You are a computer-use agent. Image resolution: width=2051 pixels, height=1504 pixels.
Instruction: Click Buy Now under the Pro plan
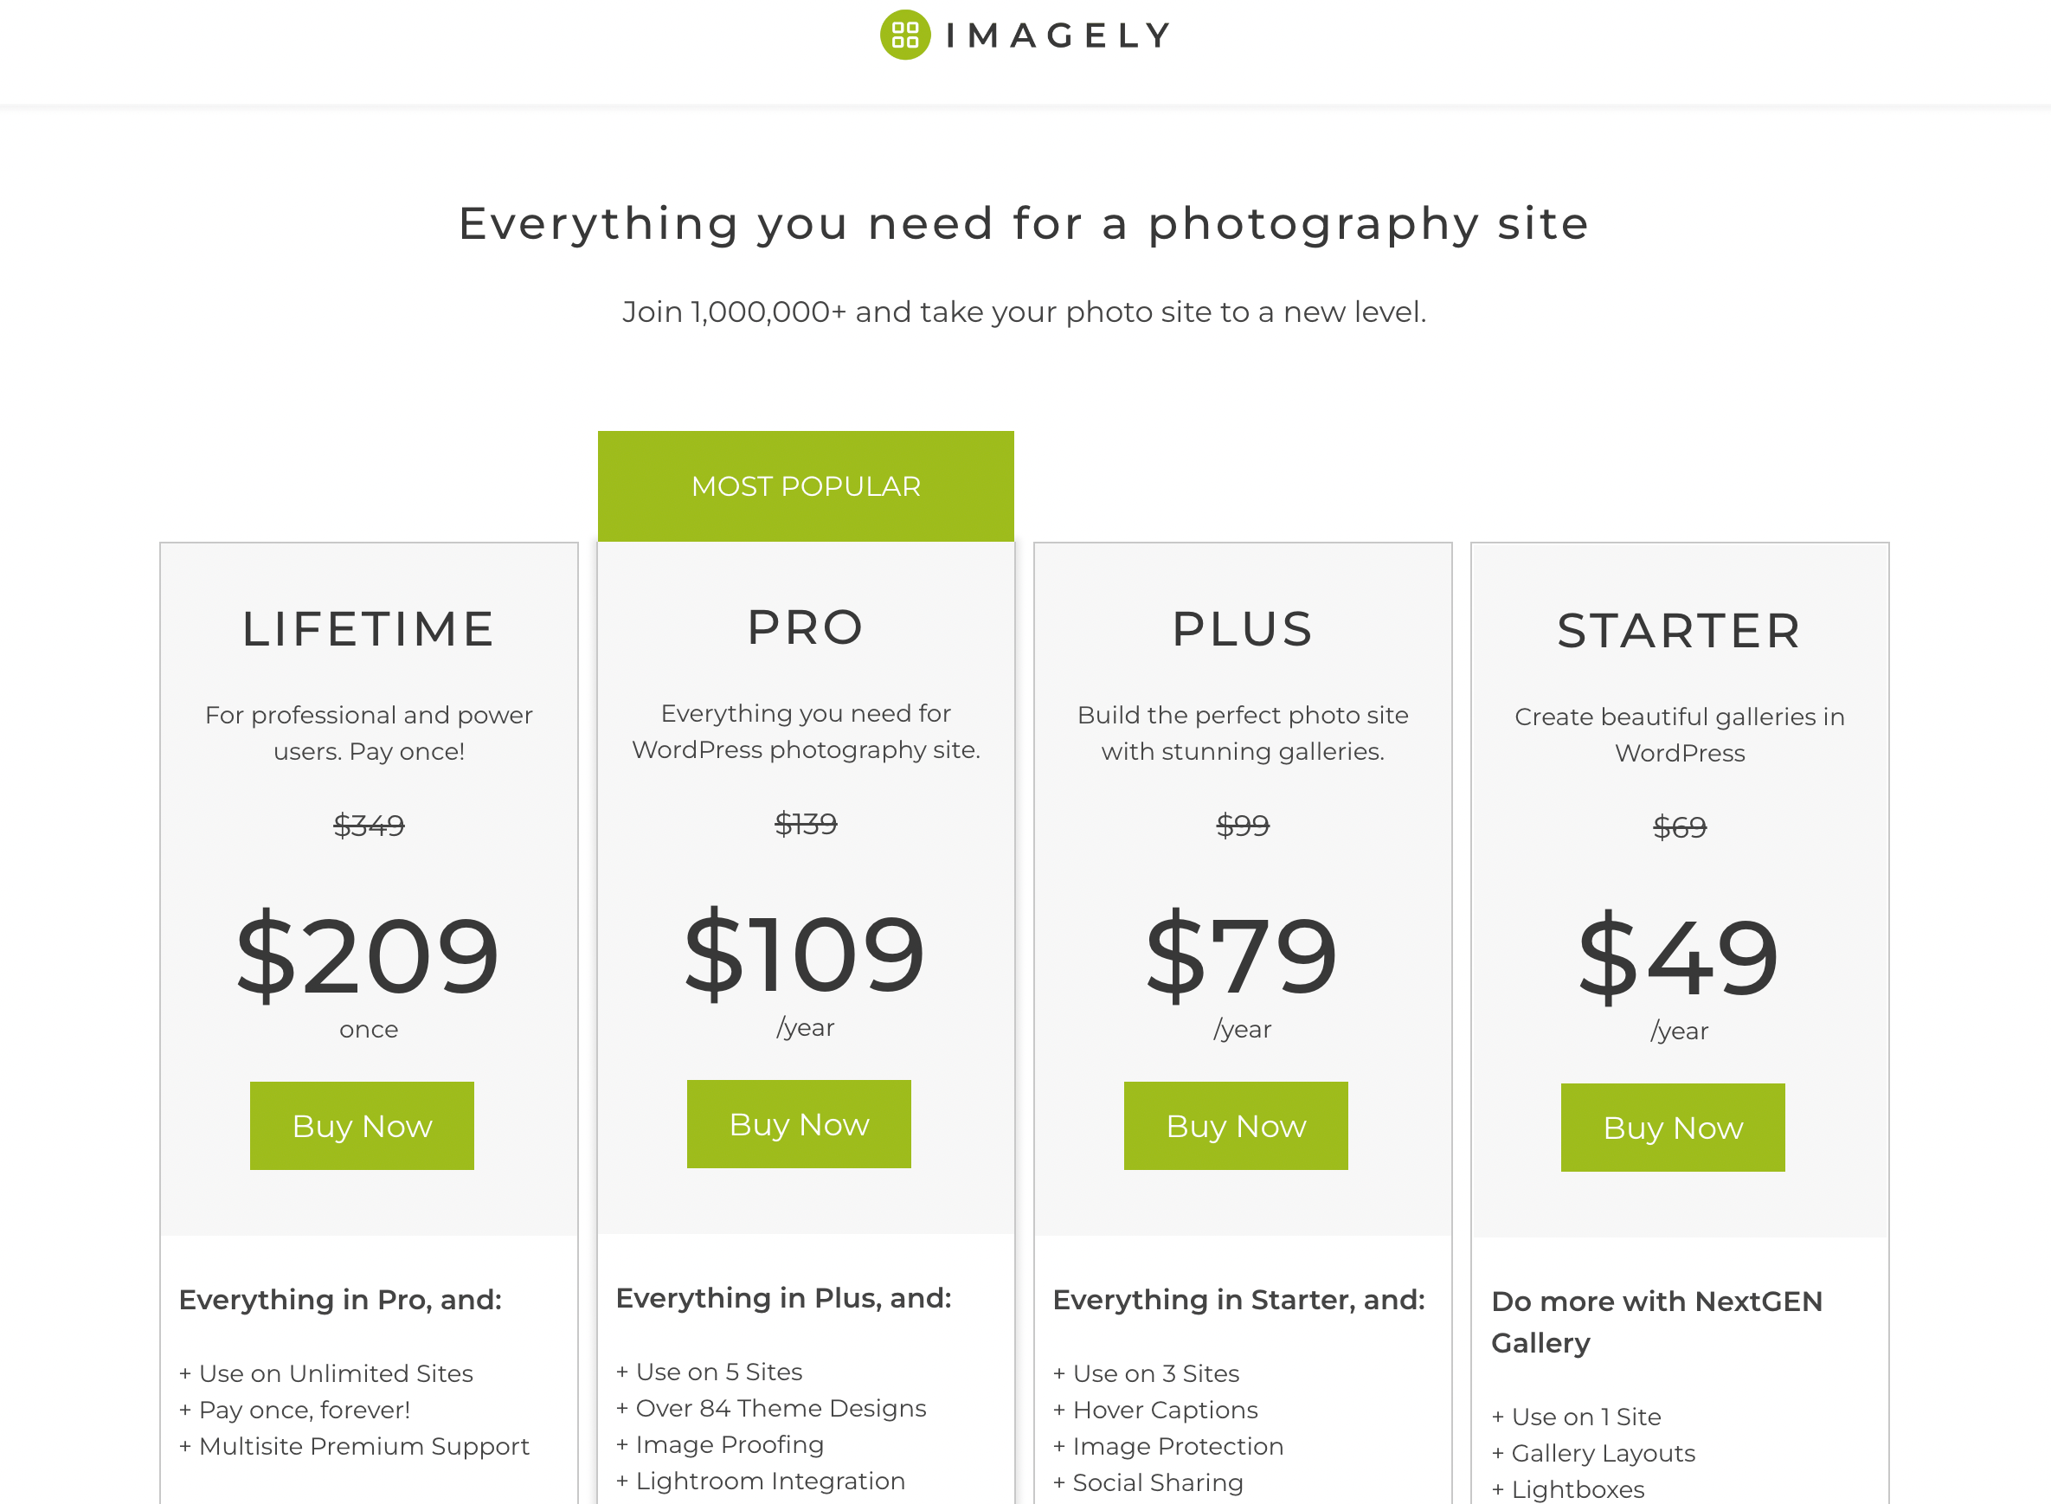click(x=799, y=1123)
